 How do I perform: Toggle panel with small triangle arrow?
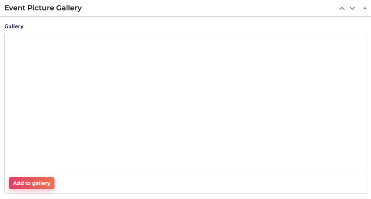[364, 8]
